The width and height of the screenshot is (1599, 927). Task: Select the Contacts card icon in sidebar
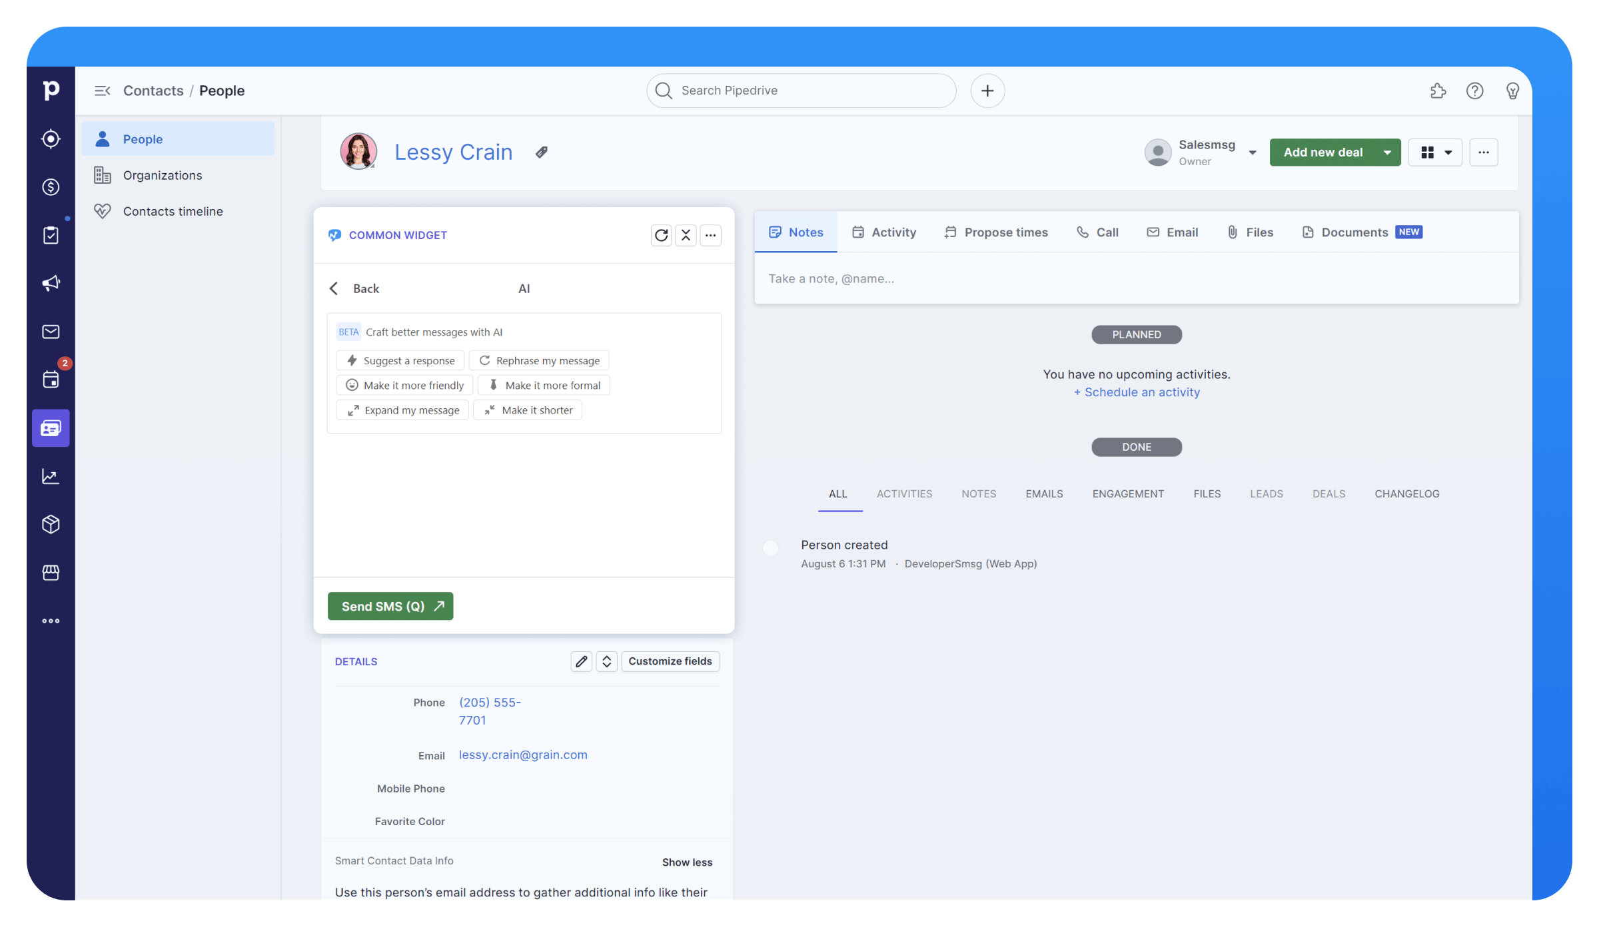click(51, 428)
